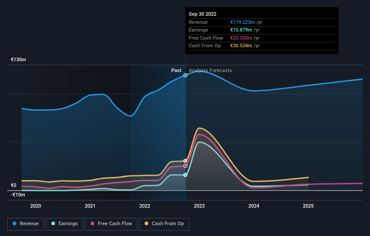This screenshot has height=236, width=370.
Task: Click the -€10m y-axis label
Action: [18, 195]
